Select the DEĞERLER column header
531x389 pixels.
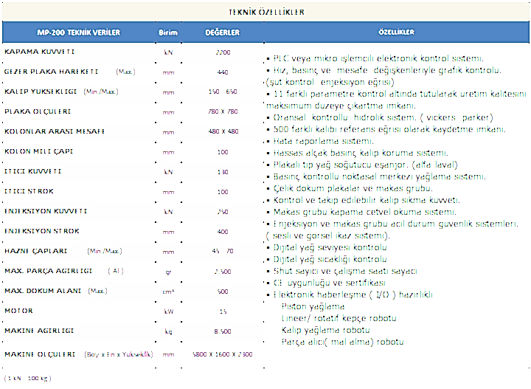[x=222, y=33]
